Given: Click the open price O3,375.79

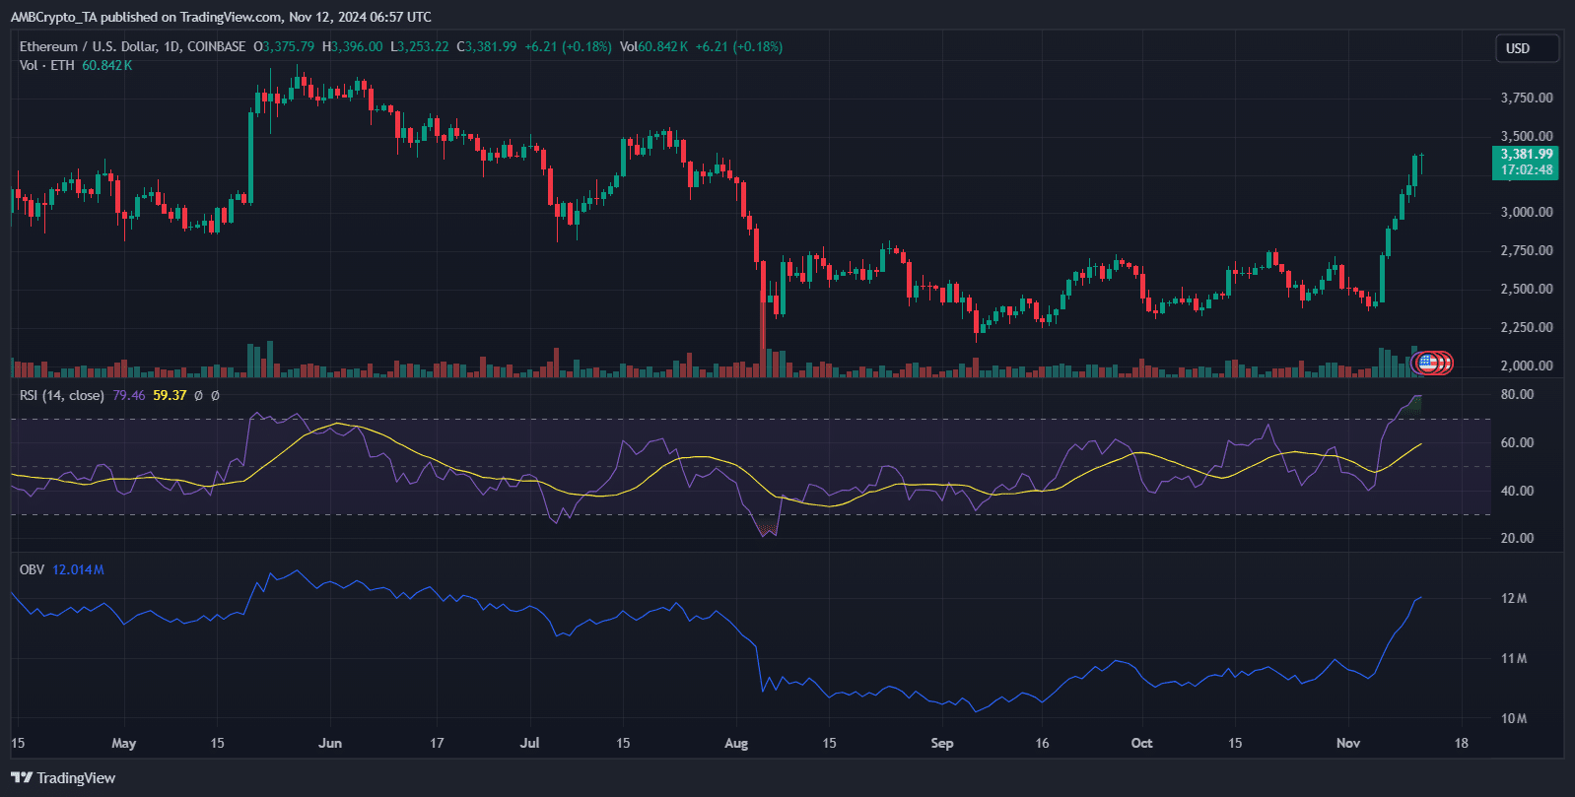Looking at the screenshot, I should tap(284, 46).
